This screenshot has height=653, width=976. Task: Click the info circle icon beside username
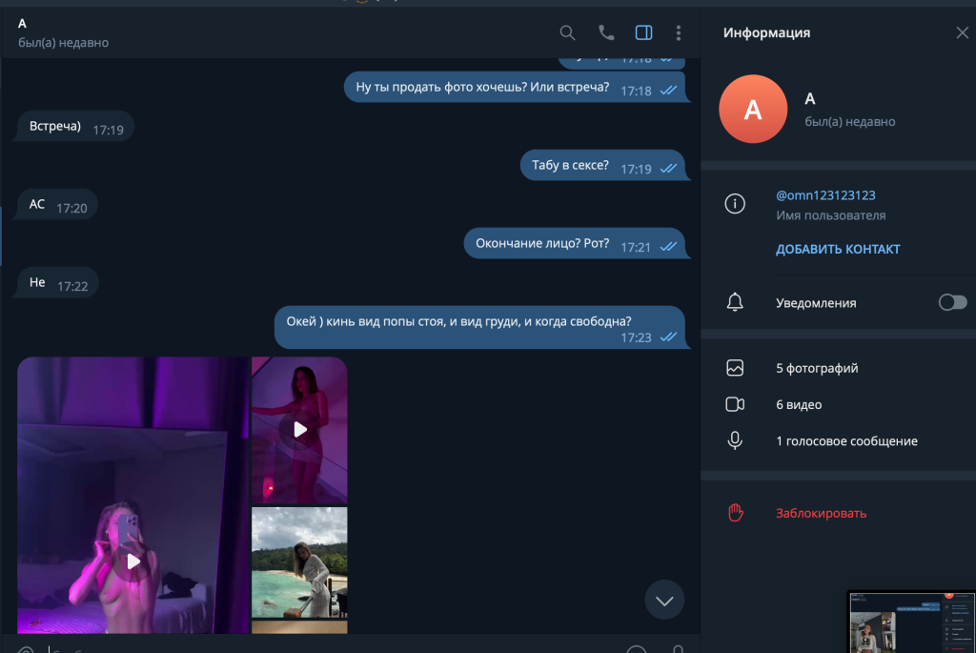point(735,204)
